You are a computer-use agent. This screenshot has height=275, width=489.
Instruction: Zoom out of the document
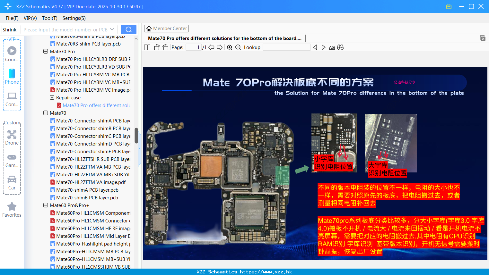238,47
